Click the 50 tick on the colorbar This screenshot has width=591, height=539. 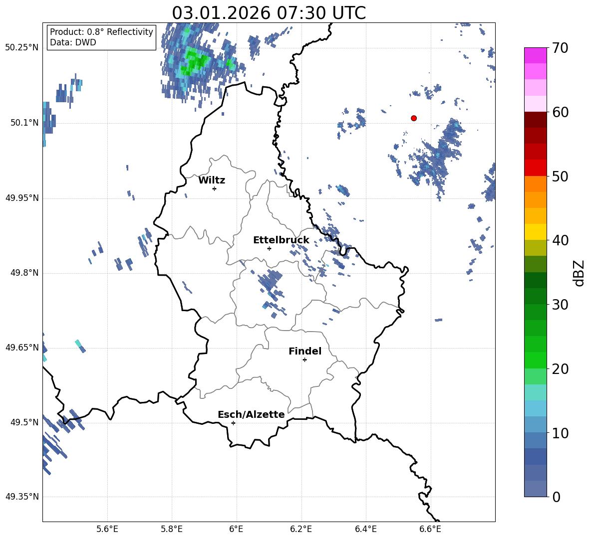tap(560, 177)
